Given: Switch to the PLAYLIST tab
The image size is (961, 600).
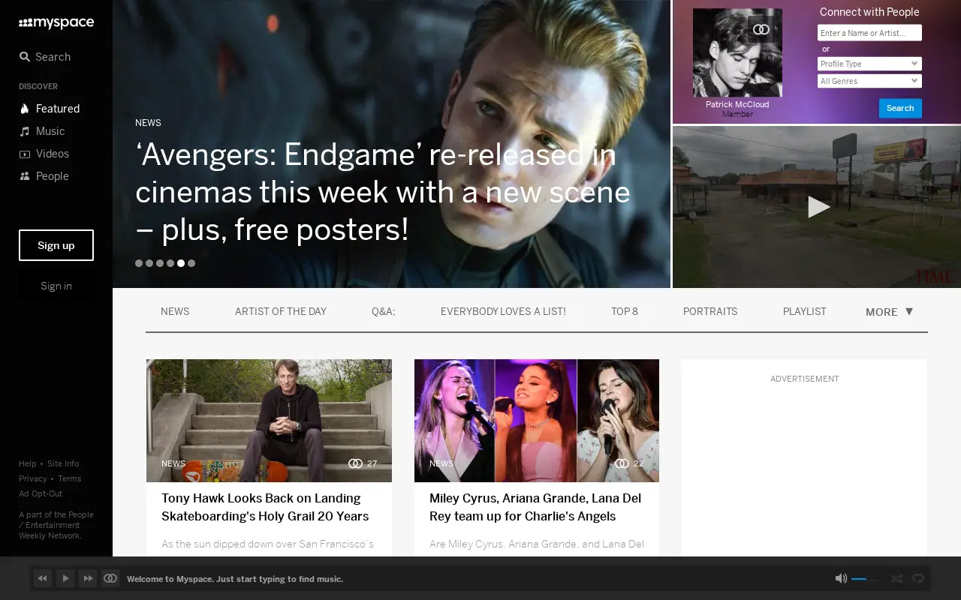Looking at the screenshot, I should pos(805,311).
